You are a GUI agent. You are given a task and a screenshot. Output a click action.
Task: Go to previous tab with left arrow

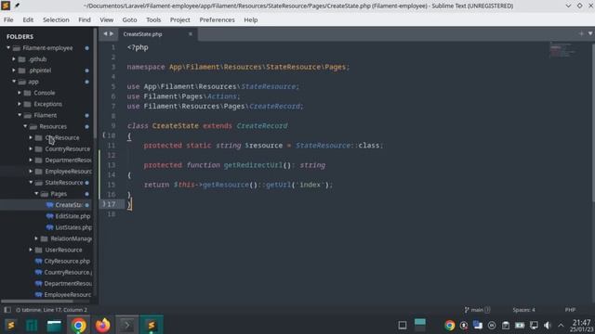[105, 33]
